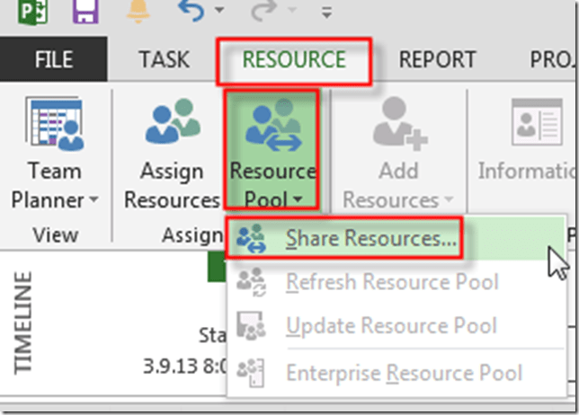Click the Assign Resources icon
579x415 pixels.
pos(173,124)
